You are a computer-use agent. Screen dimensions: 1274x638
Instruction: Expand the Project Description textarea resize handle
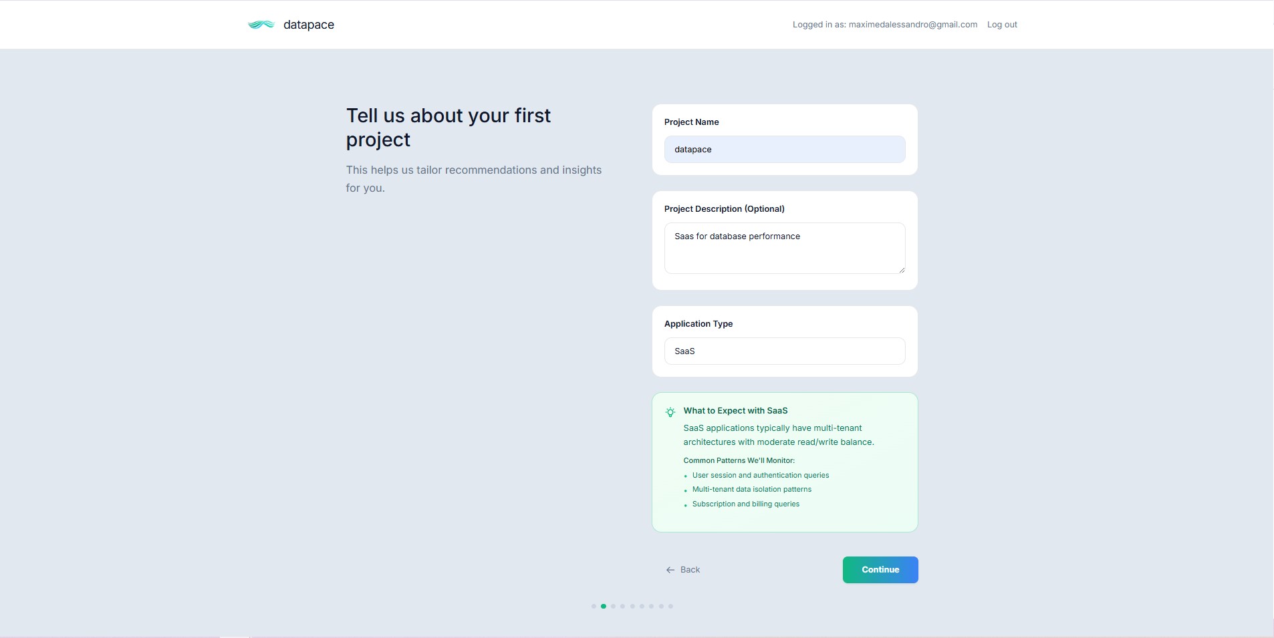click(902, 270)
